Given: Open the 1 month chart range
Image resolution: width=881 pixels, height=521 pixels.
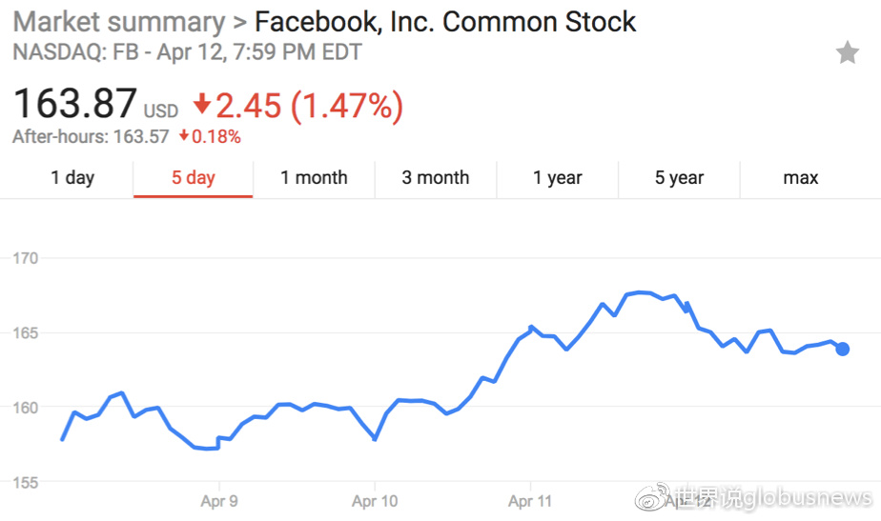Looking at the screenshot, I should pyautogui.click(x=314, y=177).
